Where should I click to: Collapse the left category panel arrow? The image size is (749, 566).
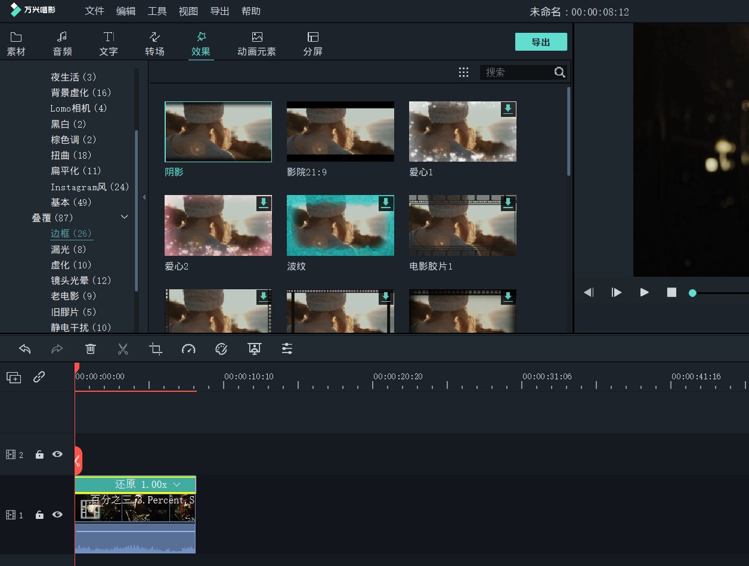[144, 197]
